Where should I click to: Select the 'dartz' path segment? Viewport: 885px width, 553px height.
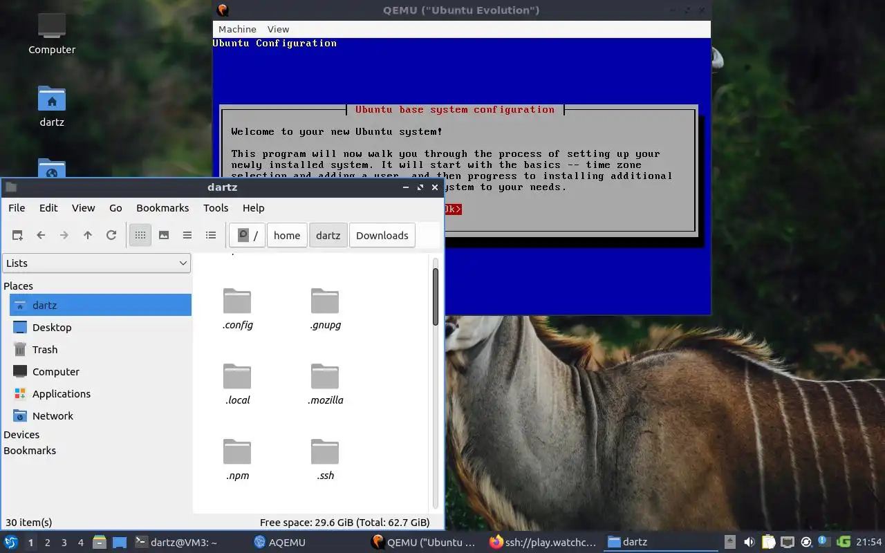pyautogui.click(x=328, y=235)
